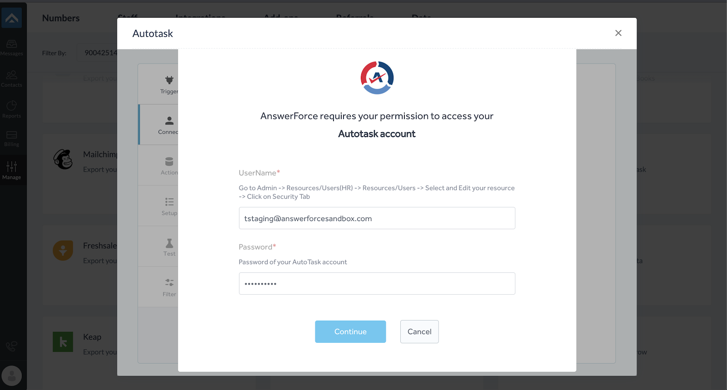Click the Autotask logo image

coord(377,78)
